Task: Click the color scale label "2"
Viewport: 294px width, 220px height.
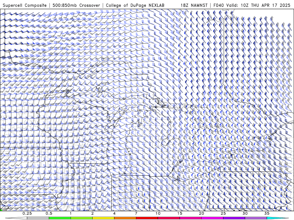Action: point(93,213)
